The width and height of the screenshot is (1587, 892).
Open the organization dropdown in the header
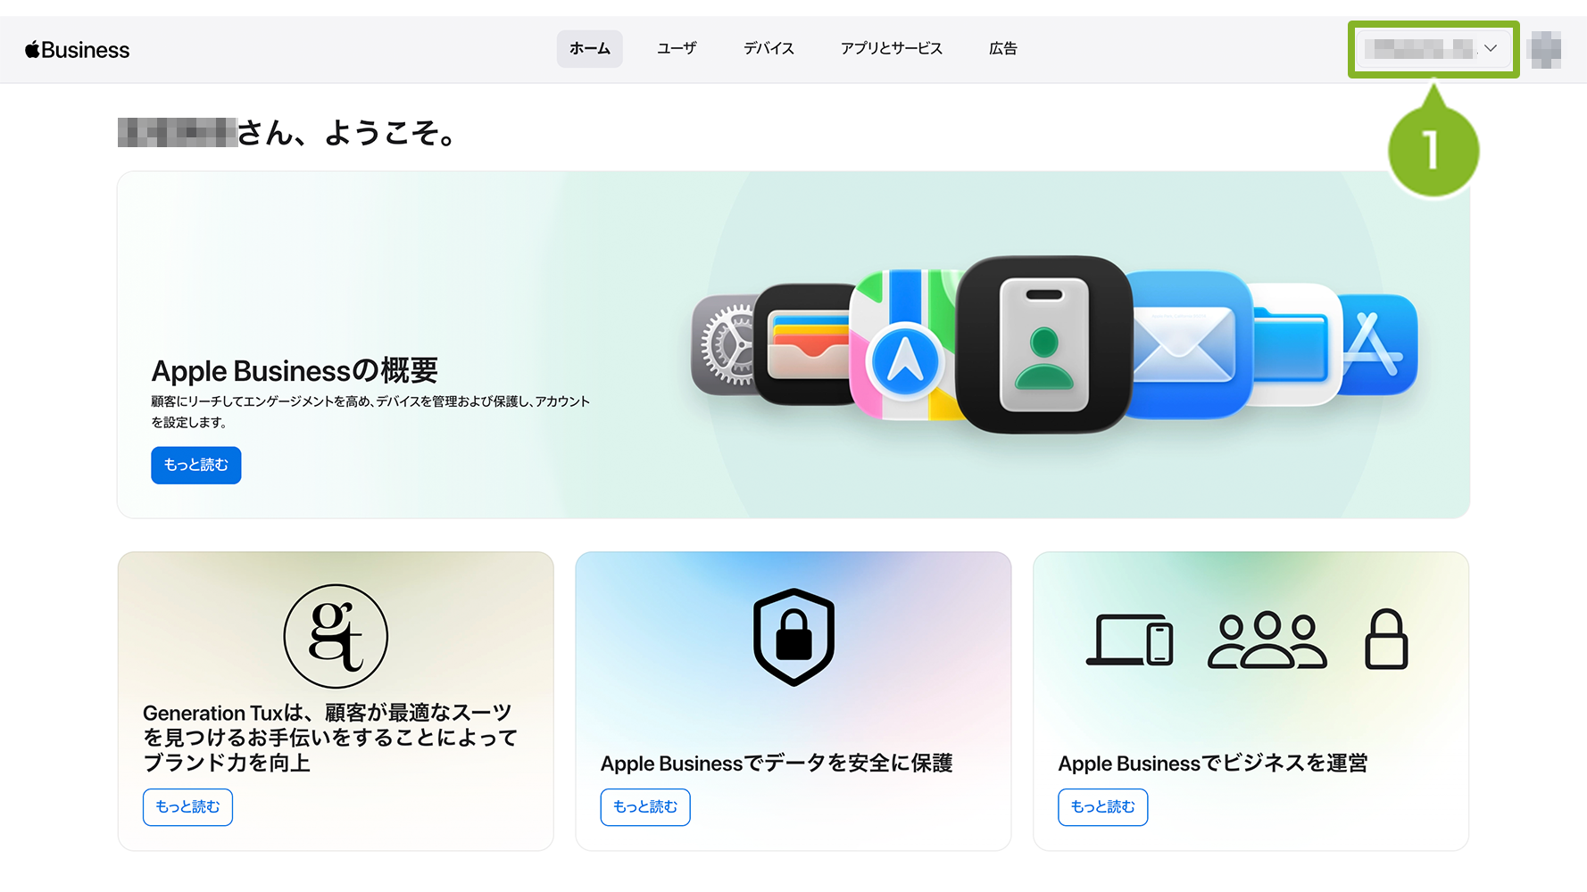pyautogui.click(x=1433, y=49)
